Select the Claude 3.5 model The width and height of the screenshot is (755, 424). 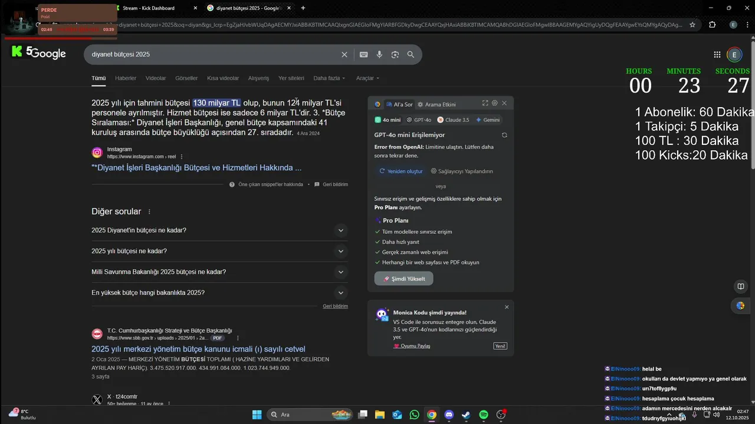[x=453, y=120]
